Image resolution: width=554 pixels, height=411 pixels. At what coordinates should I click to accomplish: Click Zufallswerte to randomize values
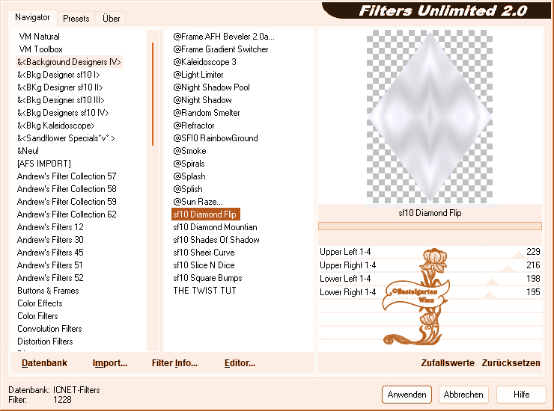coord(448,363)
